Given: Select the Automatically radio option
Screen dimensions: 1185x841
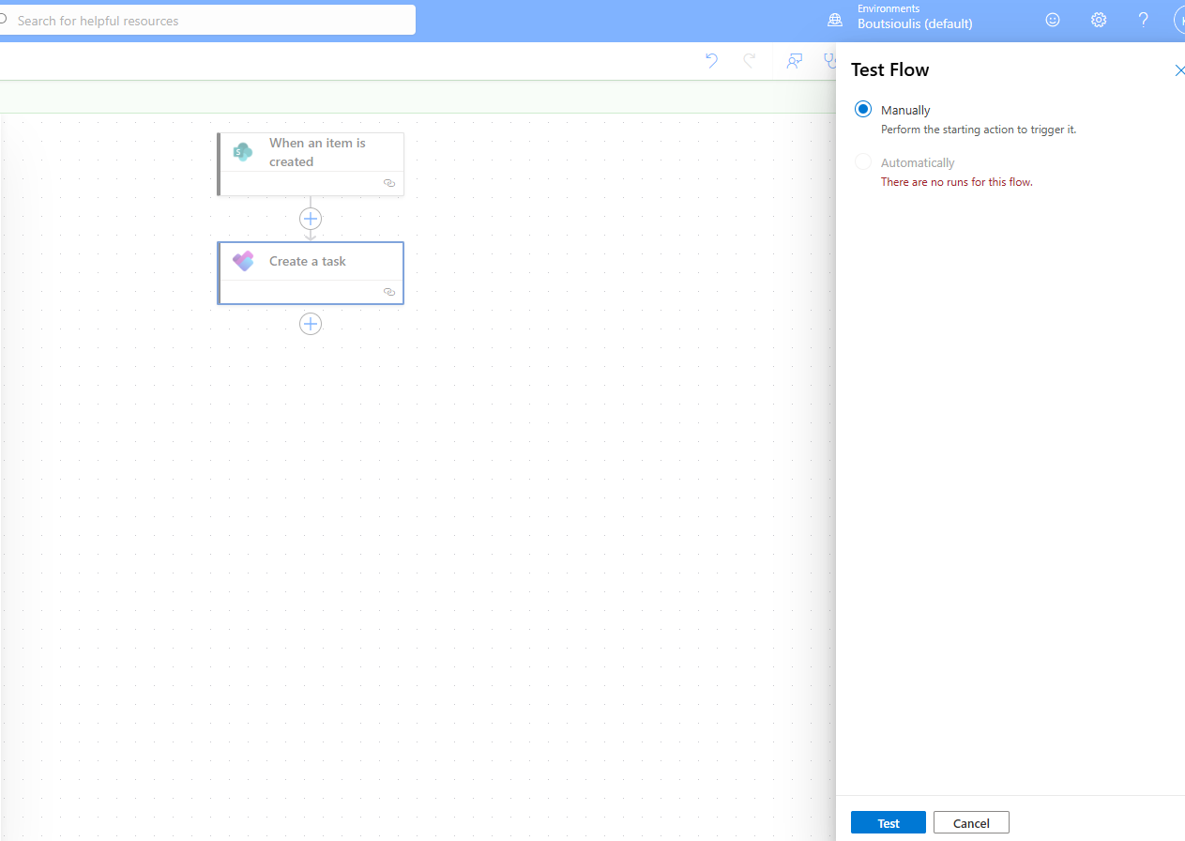Looking at the screenshot, I should [x=863, y=162].
